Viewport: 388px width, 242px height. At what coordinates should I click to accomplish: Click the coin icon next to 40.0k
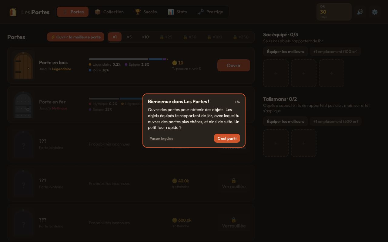pos(174,181)
